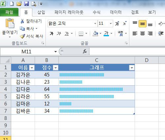Image resolution: width=165 pixels, height=140 pixels.
Task: Toggle highlighted middle vertical align
Action: point(143,24)
